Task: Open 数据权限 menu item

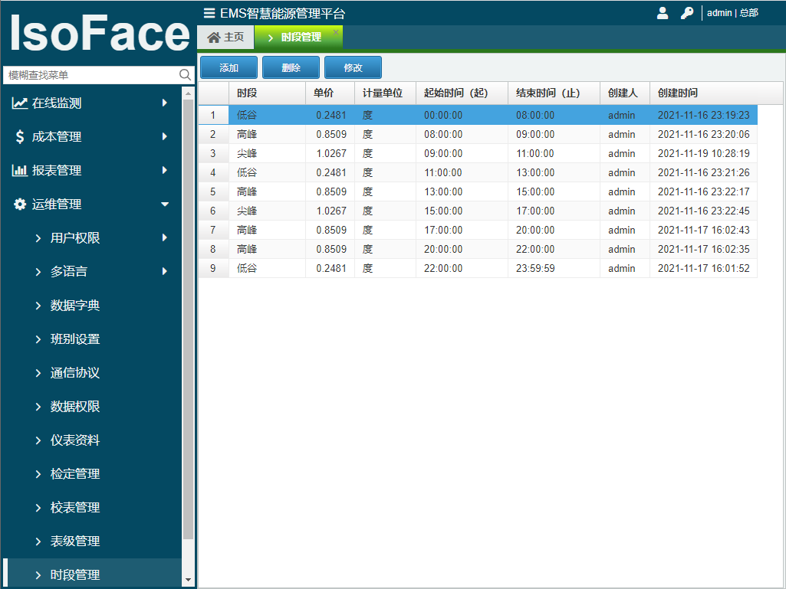Action: (x=91, y=406)
